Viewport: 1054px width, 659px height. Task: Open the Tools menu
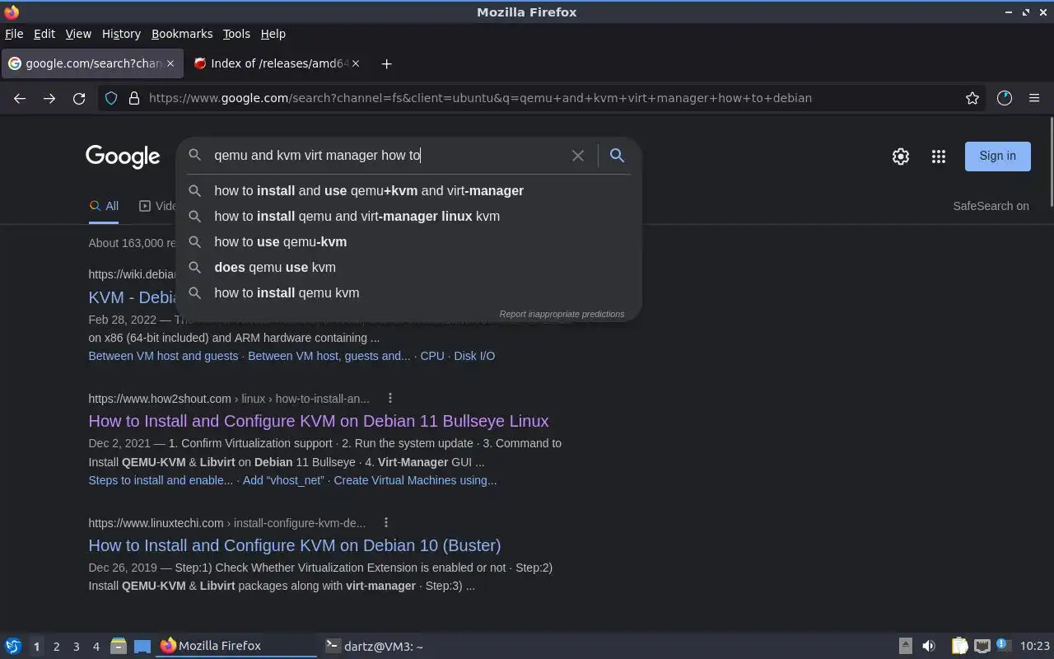[x=236, y=34]
